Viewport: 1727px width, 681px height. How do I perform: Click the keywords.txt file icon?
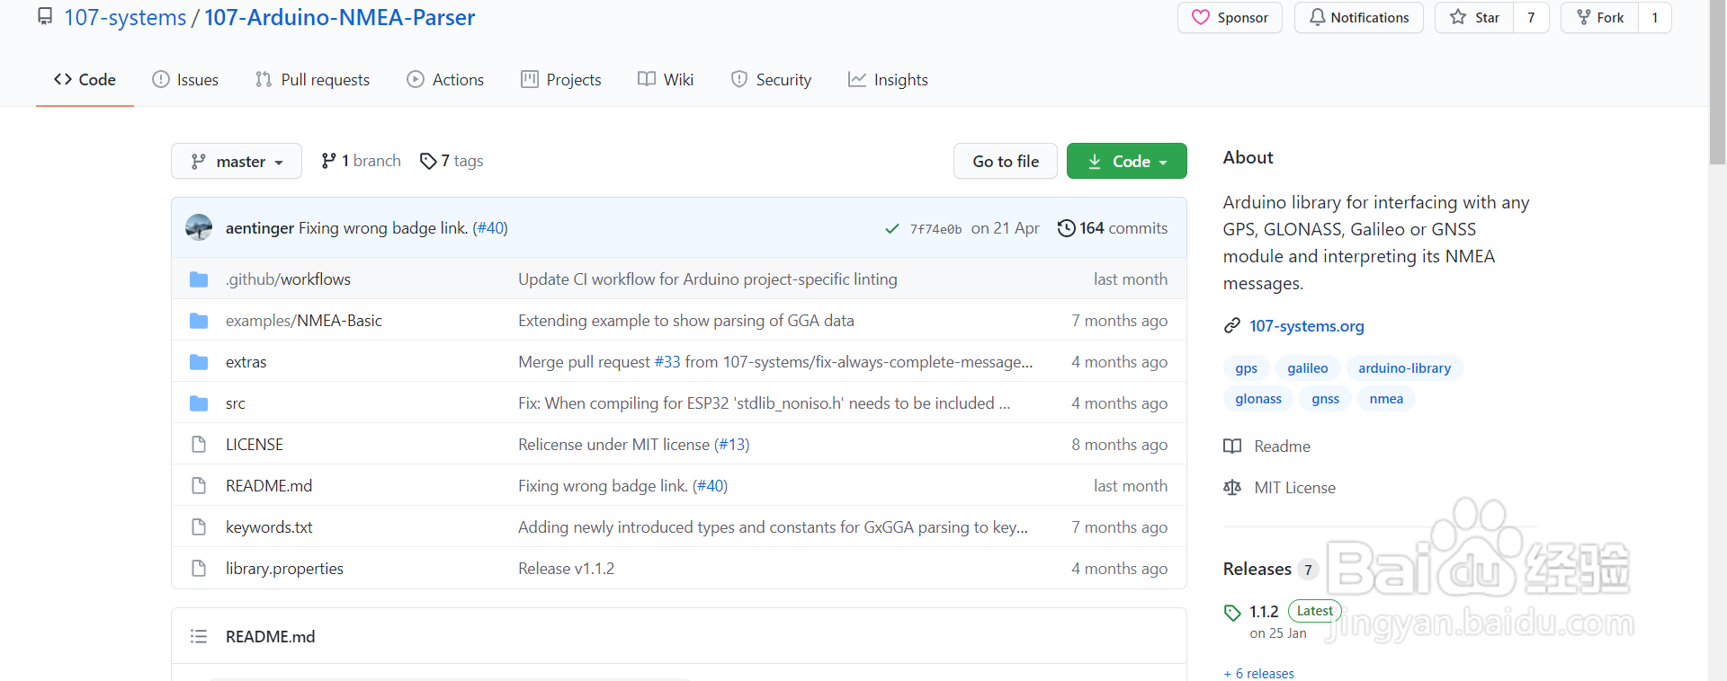[199, 527]
